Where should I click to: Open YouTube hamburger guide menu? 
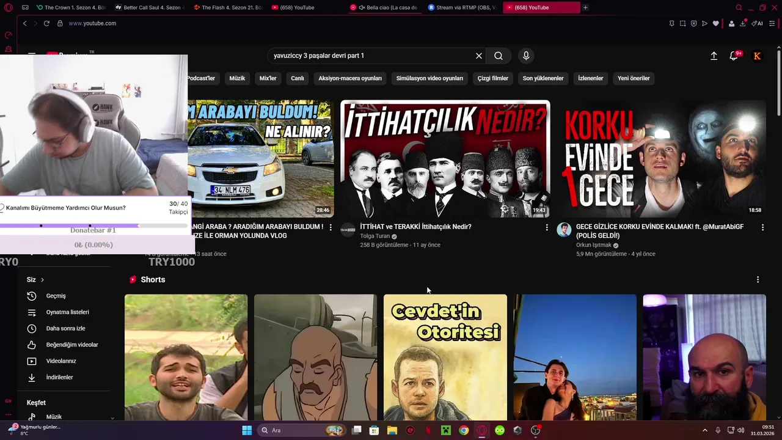32,54
